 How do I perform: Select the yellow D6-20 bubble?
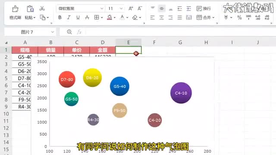[92, 77]
